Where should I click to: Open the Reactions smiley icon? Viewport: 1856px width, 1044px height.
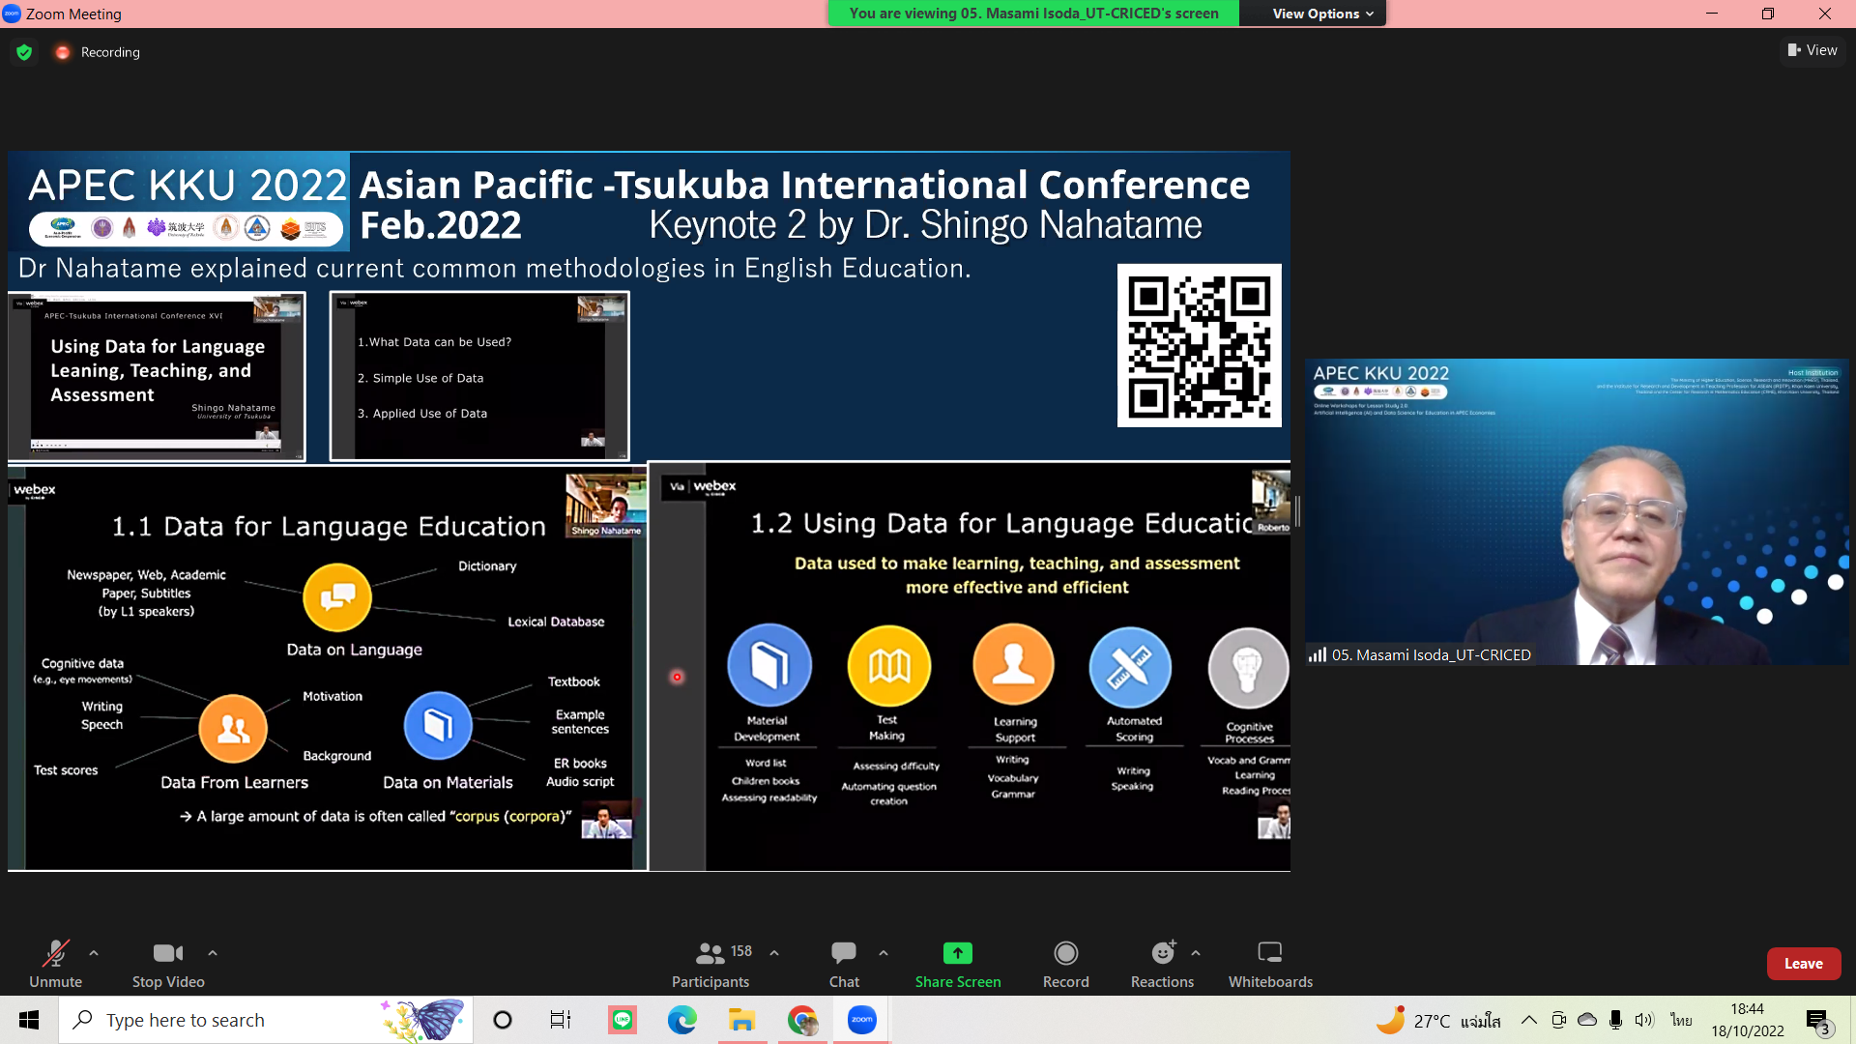tap(1162, 954)
